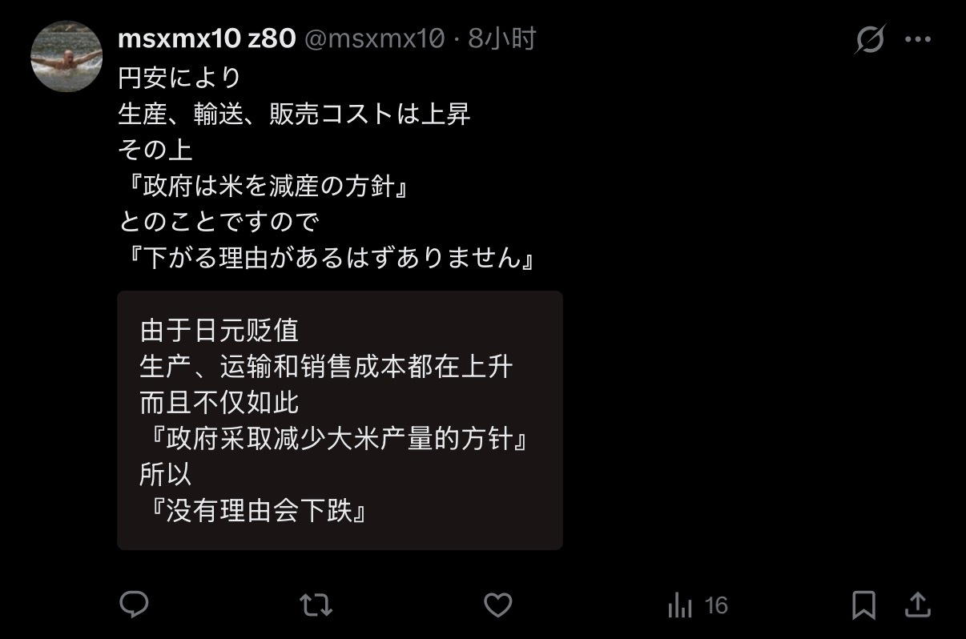Click translated line 『政府采取减少大米产量的方针』
Image resolution: width=966 pixels, height=639 pixels.
click(335, 439)
